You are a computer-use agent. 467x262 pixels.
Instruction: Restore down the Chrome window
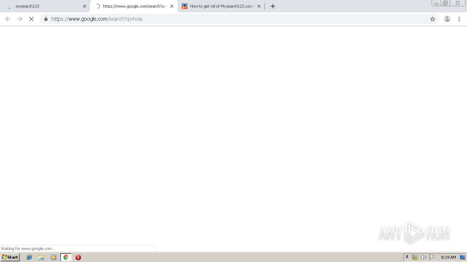click(445, 3)
